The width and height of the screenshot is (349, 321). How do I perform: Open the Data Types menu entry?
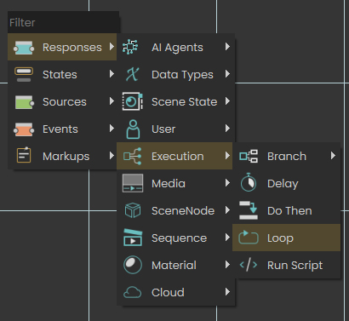point(175,74)
